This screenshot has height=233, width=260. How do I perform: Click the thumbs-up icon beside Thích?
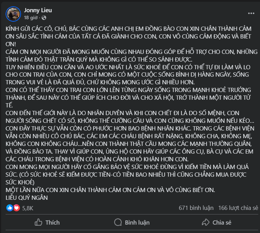point(38,223)
